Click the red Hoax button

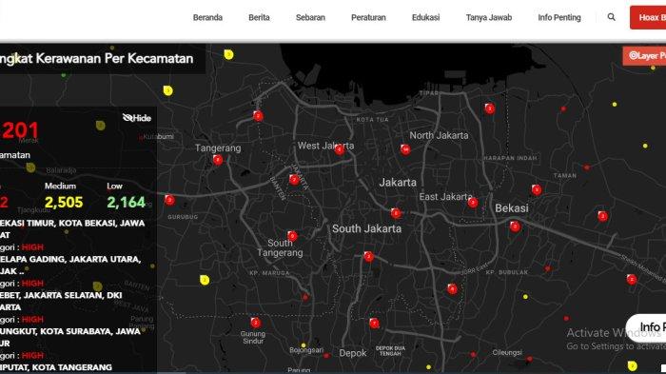pos(648,17)
